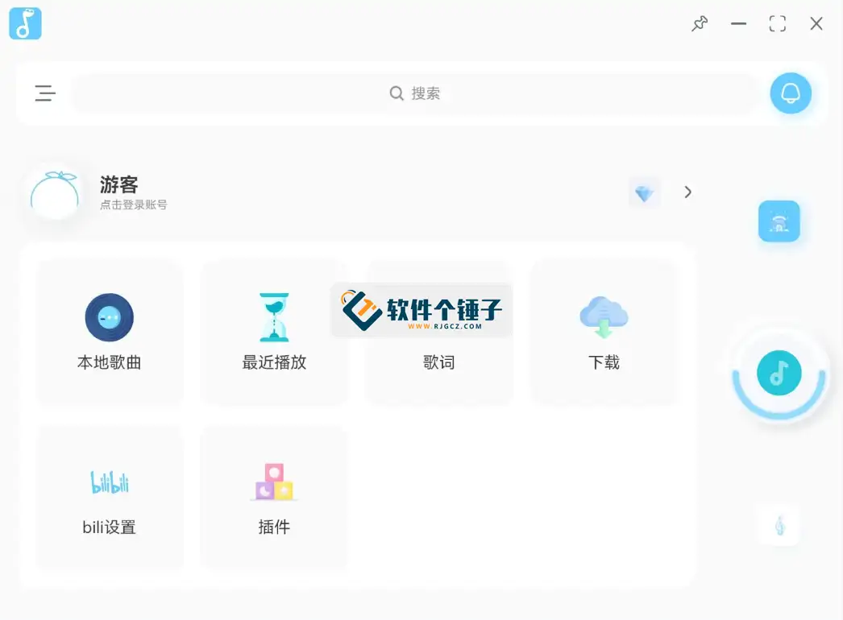Click inside the 搜索 search field

(415, 93)
